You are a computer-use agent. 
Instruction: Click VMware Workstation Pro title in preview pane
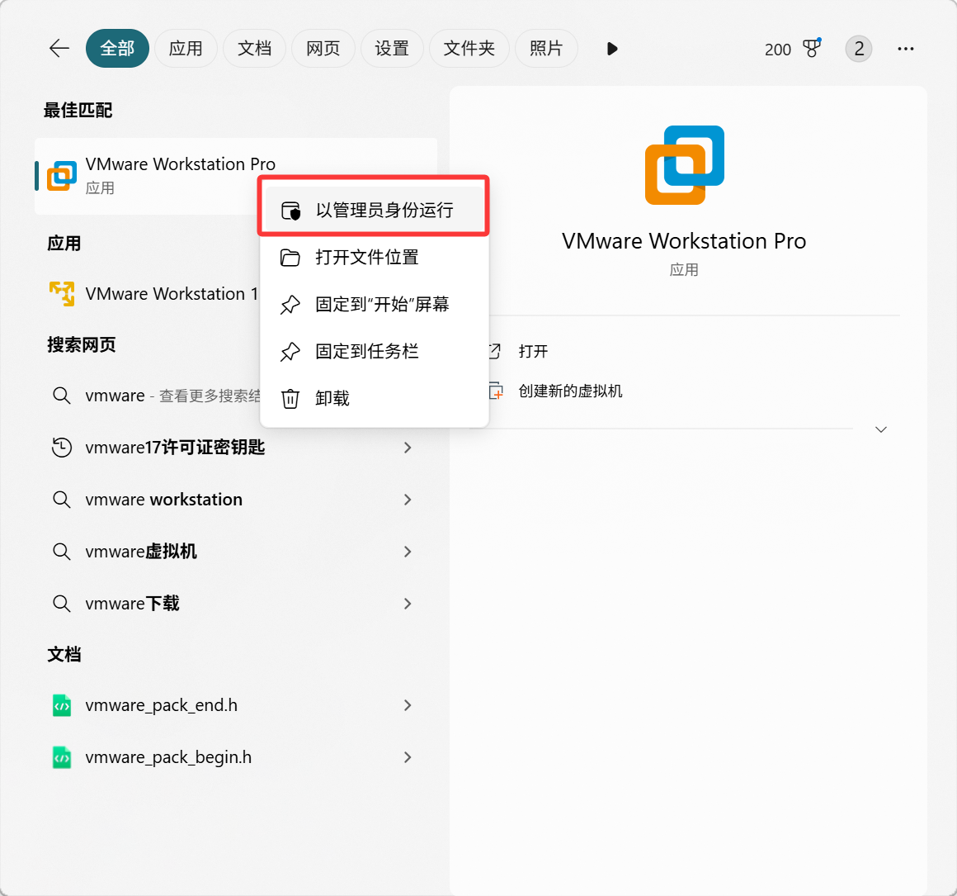(x=684, y=241)
